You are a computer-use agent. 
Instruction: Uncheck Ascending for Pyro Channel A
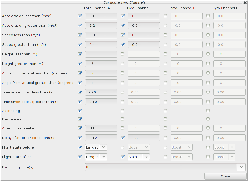(80, 111)
